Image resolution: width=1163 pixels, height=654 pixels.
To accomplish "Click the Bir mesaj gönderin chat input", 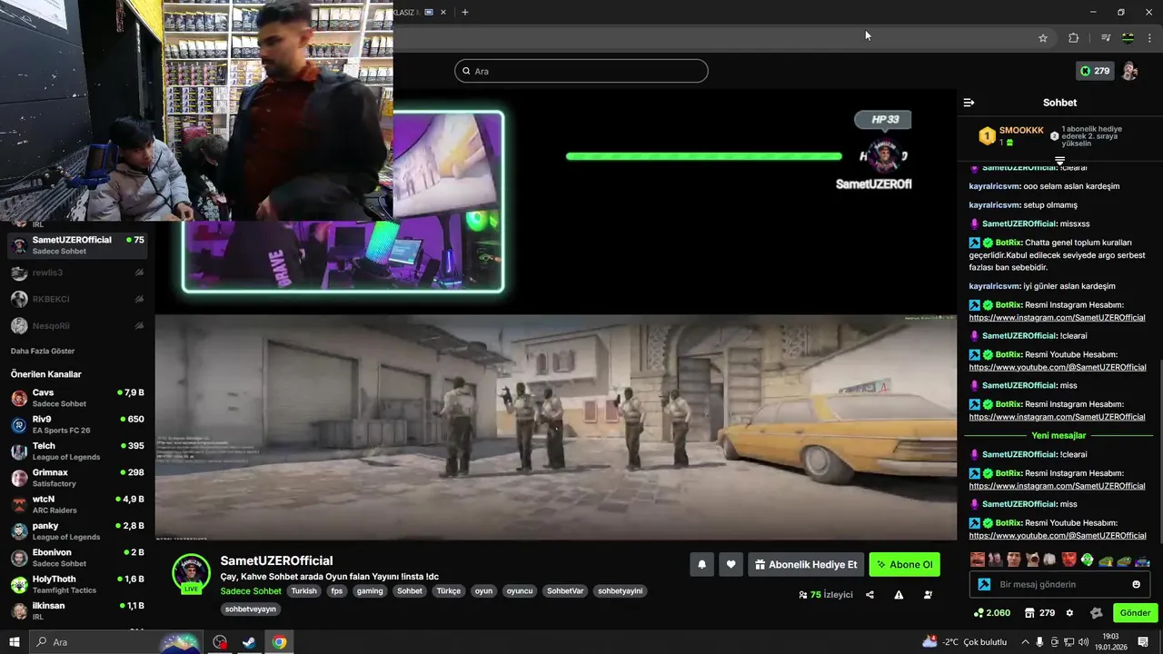I will (x=1059, y=584).
